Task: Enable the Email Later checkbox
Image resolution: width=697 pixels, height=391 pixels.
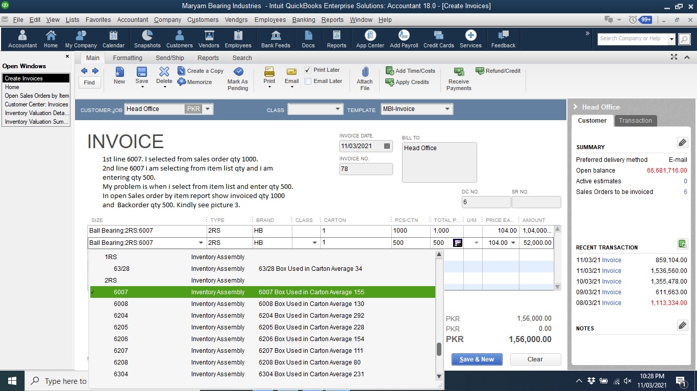Action: tap(307, 81)
